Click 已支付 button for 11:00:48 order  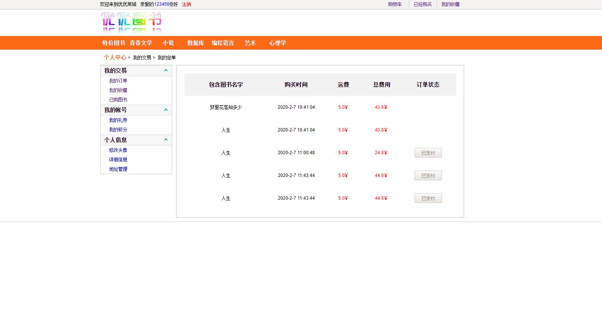[428, 153]
